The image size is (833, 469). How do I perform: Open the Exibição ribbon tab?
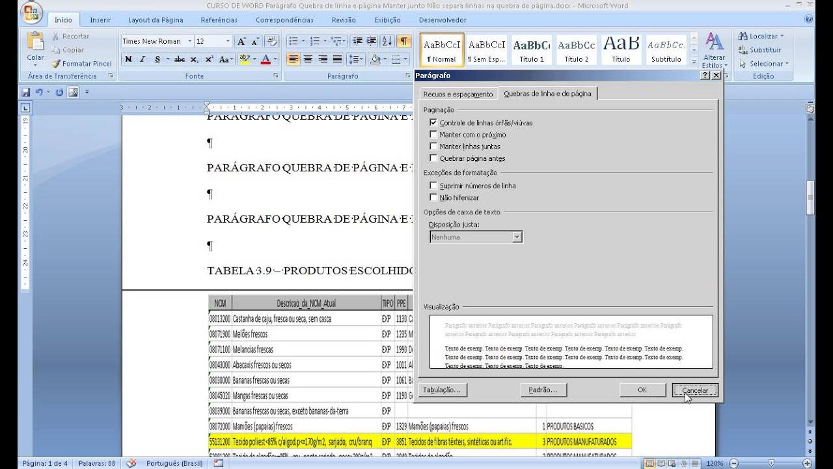click(387, 20)
